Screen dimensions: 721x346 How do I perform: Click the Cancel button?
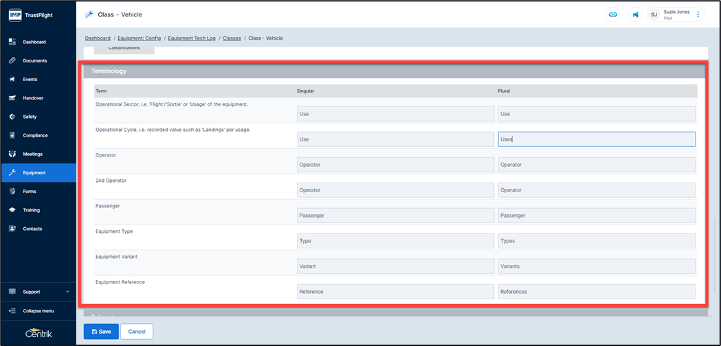[136, 332]
